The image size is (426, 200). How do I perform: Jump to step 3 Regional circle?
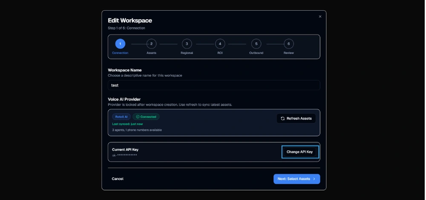pyautogui.click(x=187, y=44)
